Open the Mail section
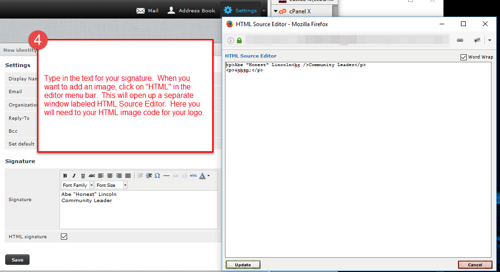 pyautogui.click(x=147, y=10)
